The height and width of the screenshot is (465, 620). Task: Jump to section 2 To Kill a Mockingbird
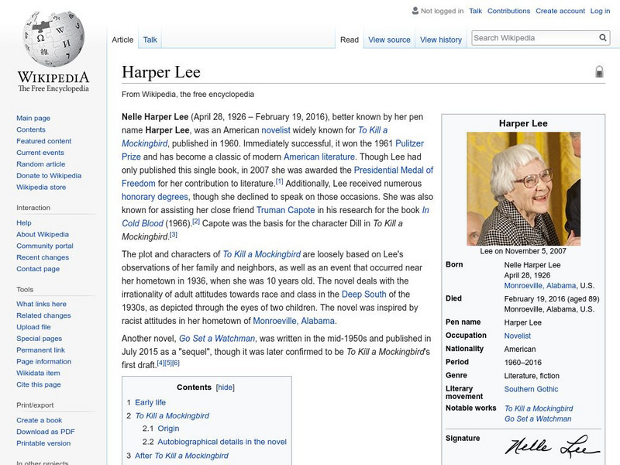(x=172, y=416)
